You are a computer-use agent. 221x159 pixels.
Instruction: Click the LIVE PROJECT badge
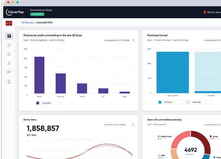pos(37,14)
